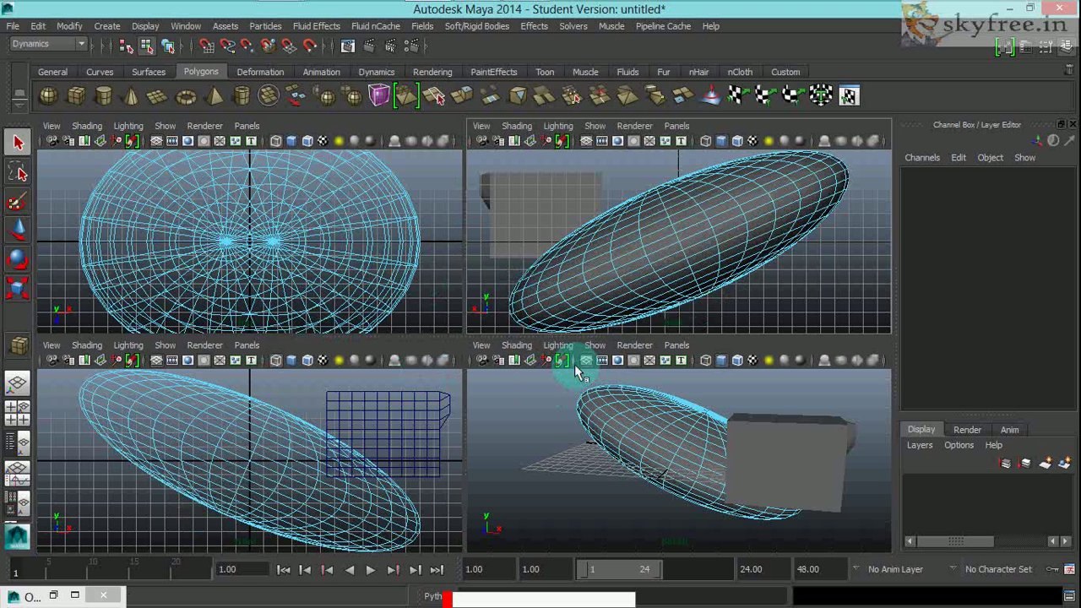Toggle select by component type mode
The height and width of the screenshot is (608, 1081).
click(x=168, y=46)
